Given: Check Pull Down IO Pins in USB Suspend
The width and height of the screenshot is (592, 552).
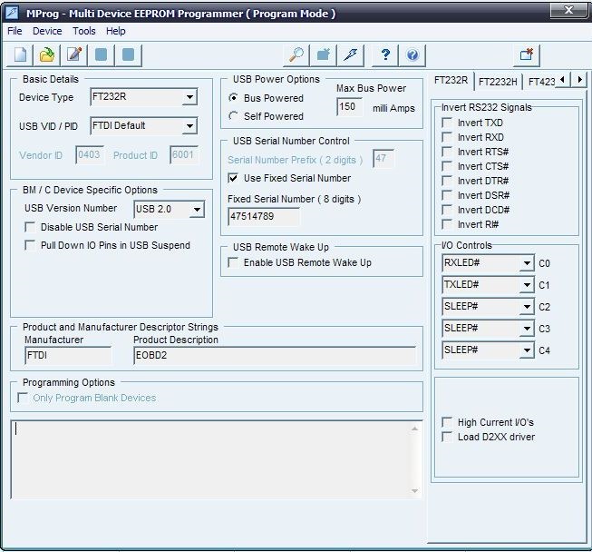Looking at the screenshot, I should pyautogui.click(x=30, y=245).
